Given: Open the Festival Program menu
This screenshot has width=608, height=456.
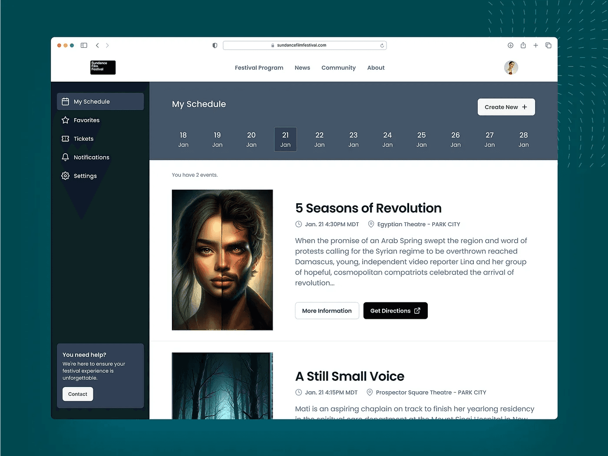Looking at the screenshot, I should tap(259, 68).
